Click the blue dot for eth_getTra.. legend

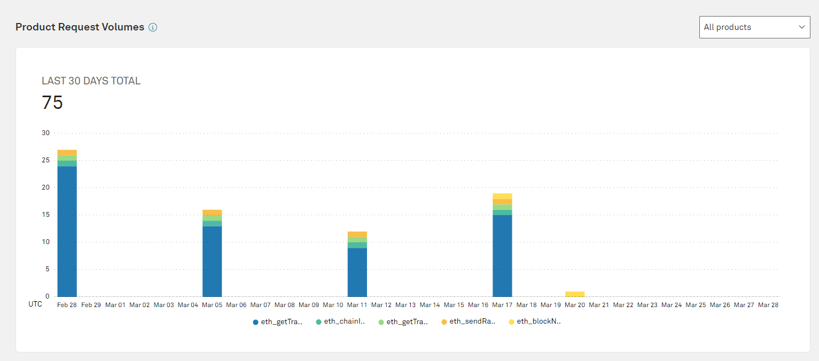point(256,322)
